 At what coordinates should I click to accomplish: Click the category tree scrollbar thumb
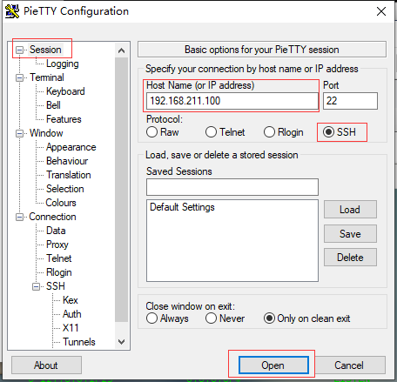122,190
